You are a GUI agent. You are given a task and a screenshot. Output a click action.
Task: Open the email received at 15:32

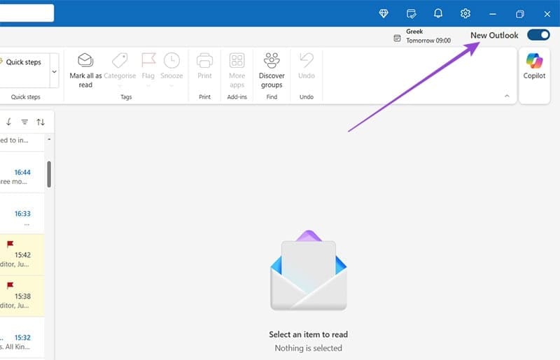click(22, 338)
